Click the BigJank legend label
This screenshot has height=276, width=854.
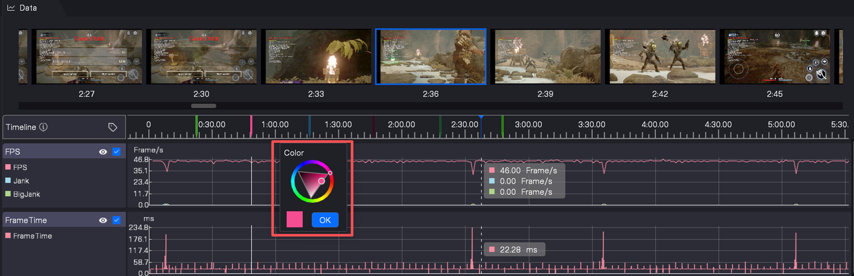[26, 194]
